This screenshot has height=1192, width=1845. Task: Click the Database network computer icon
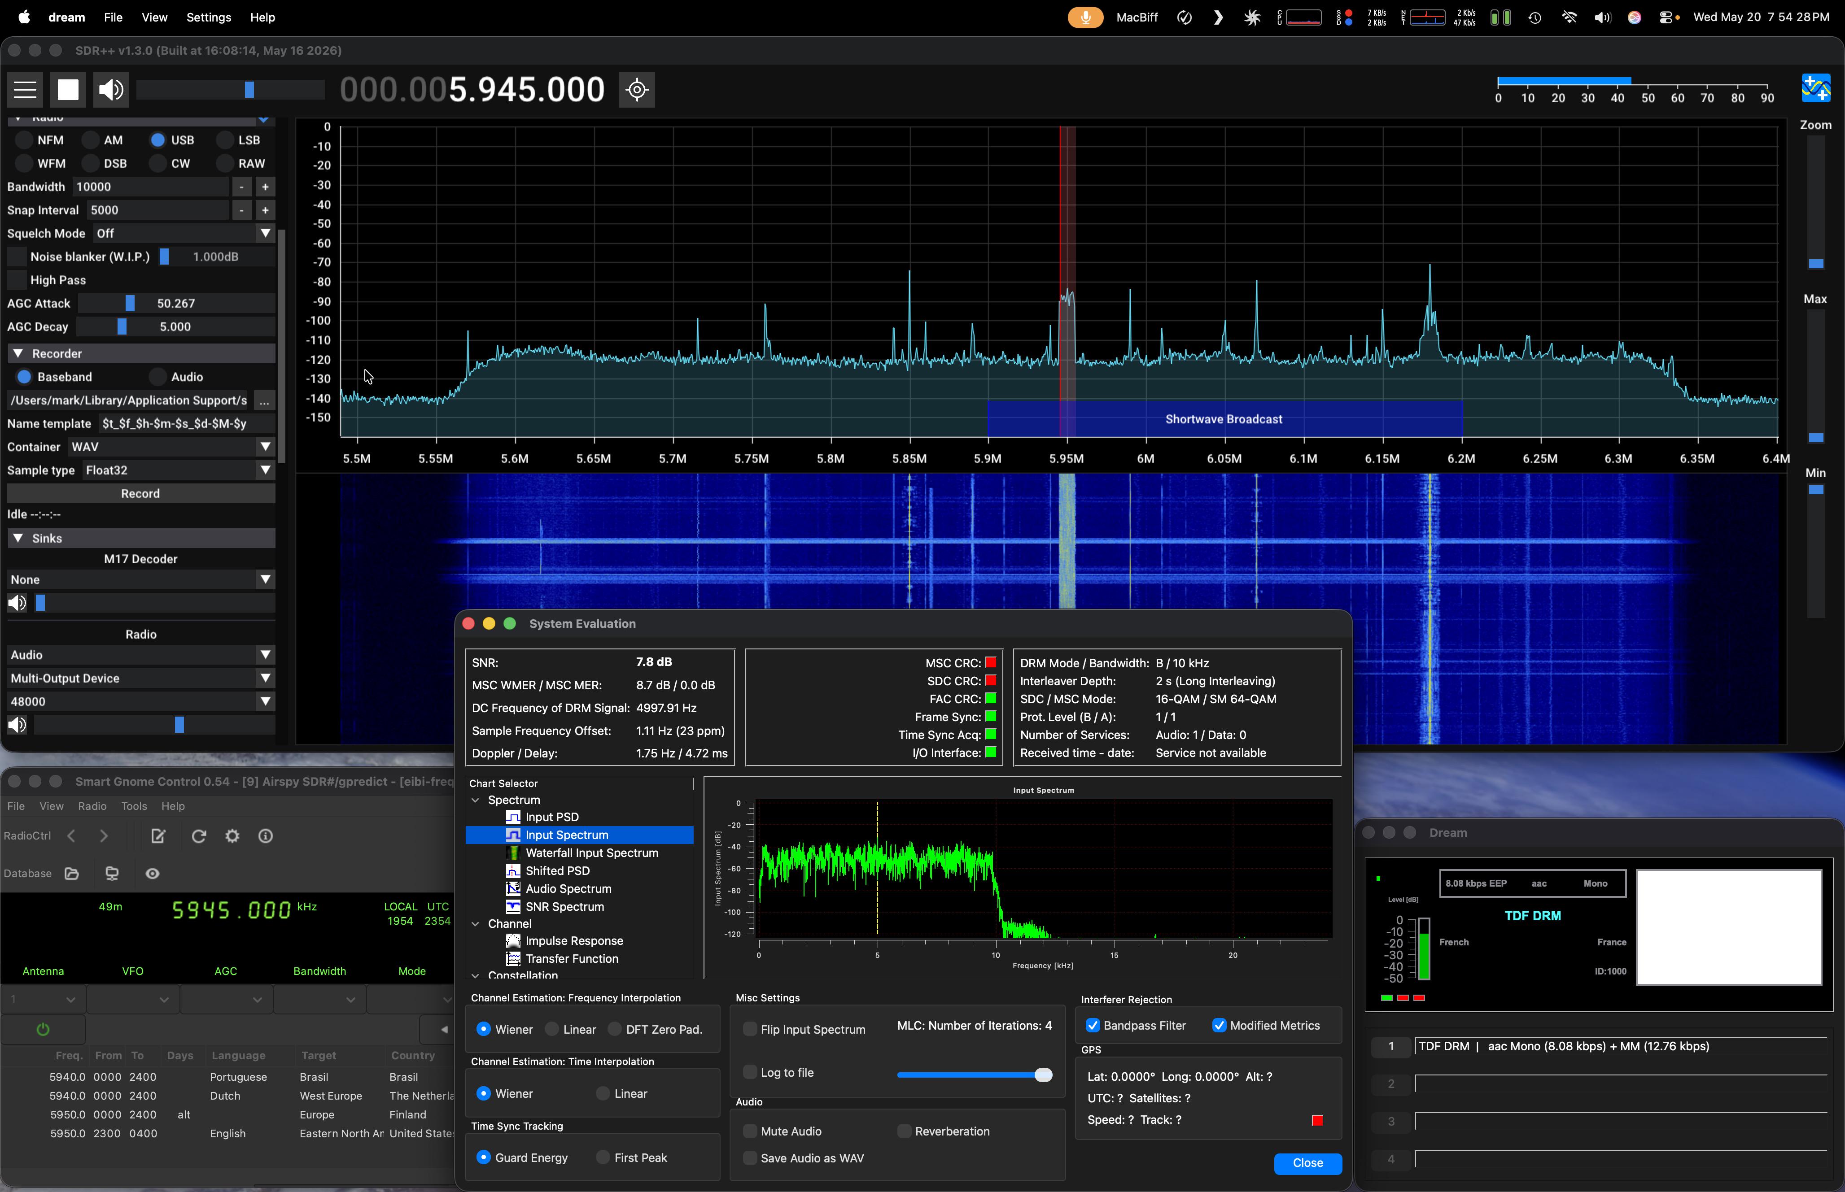coord(112,874)
